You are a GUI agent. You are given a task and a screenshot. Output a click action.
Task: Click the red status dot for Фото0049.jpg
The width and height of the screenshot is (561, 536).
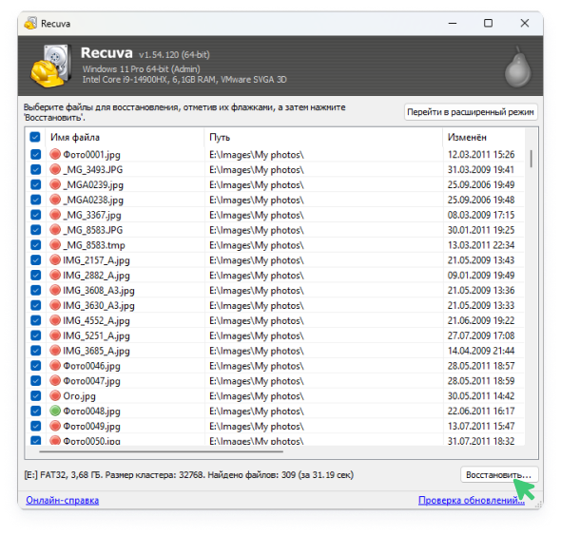coord(55,426)
